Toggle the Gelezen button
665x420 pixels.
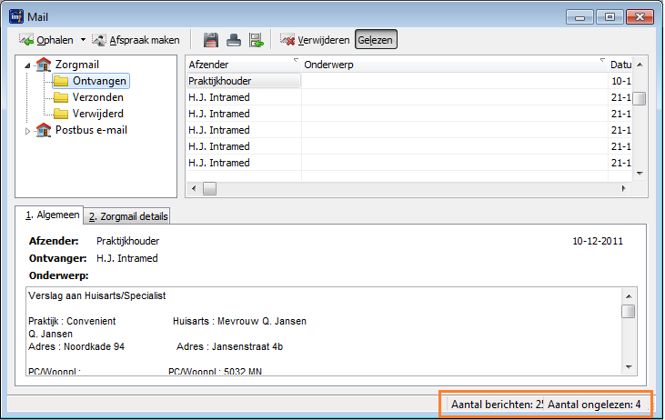[x=376, y=39]
